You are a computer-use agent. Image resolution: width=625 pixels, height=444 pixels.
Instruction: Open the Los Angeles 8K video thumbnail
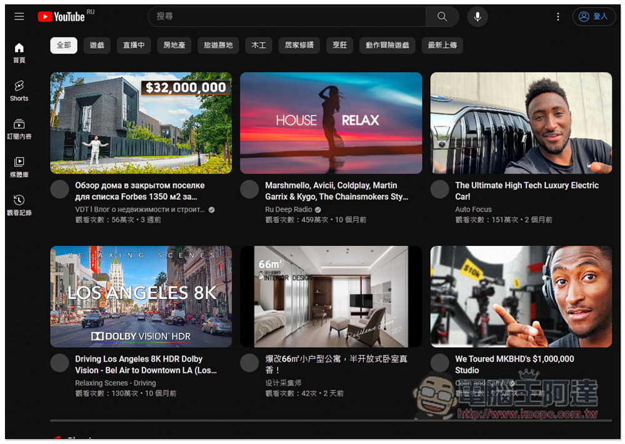coord(141,297)
